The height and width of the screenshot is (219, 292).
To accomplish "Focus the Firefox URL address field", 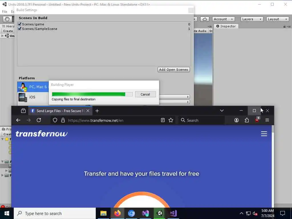I will [113, 120].
